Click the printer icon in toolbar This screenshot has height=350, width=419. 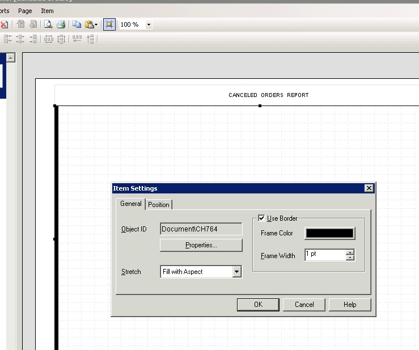61,24
